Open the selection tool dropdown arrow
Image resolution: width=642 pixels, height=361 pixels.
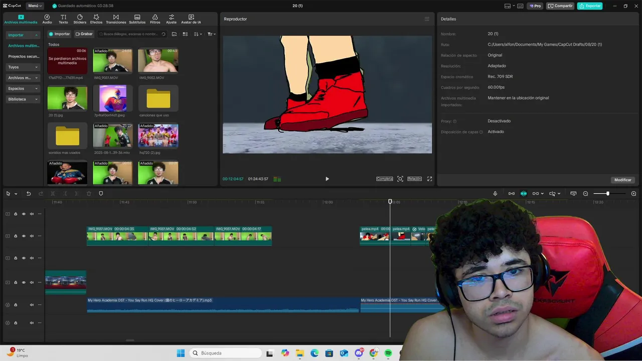point(16,194)
